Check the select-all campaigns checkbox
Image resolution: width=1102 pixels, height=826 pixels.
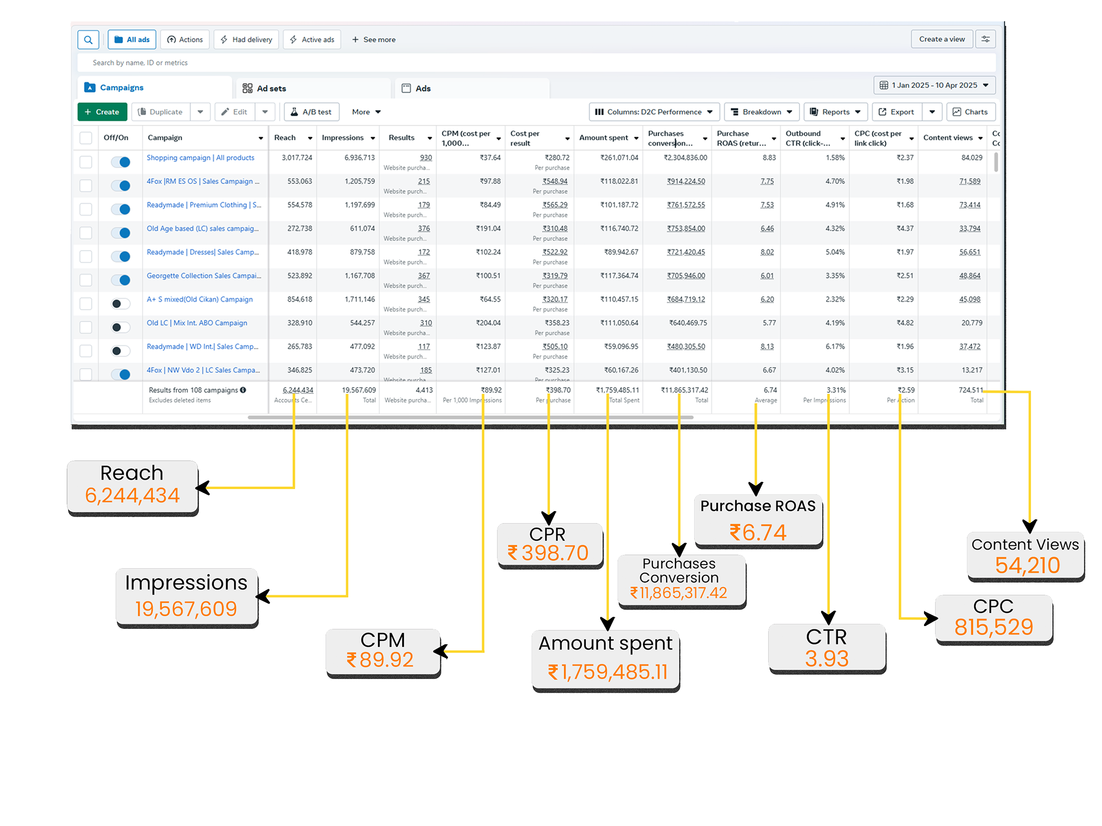[86, 138]
